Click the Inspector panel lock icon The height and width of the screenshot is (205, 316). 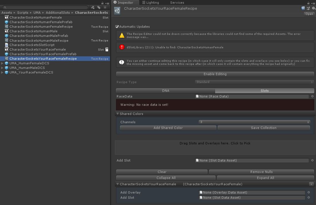(x=308, y=3)
